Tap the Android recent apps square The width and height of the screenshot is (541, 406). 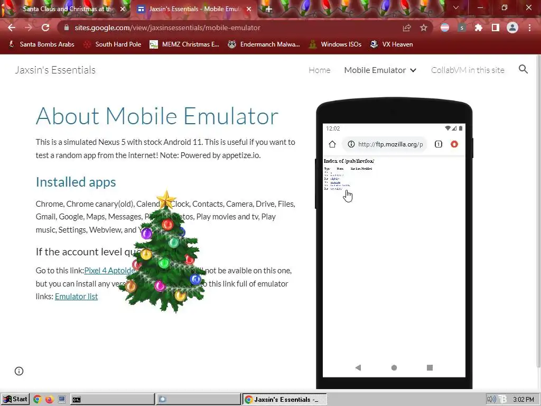[x=430, y=368]
